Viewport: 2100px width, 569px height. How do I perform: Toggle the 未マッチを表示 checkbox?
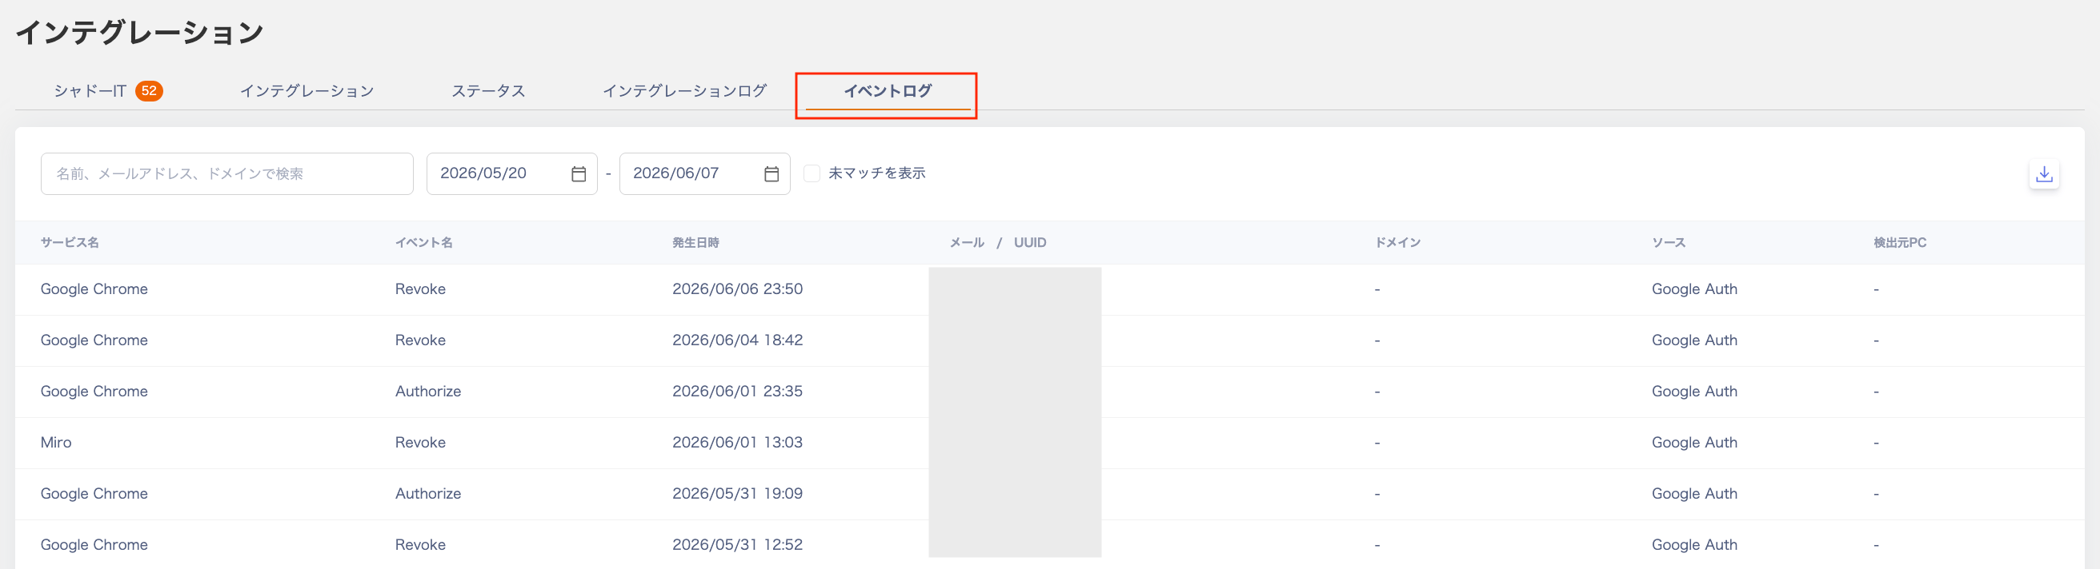(812, 173)
